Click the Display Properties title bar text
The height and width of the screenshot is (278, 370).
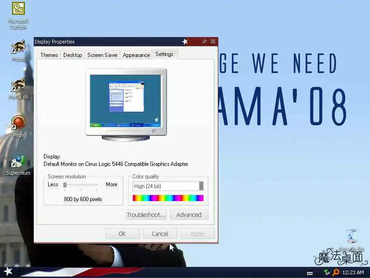55,42
